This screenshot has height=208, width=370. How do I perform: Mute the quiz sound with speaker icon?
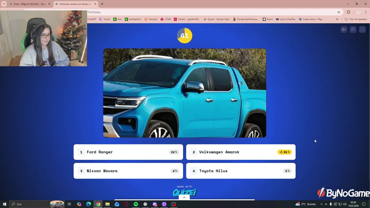coord(344,29)
